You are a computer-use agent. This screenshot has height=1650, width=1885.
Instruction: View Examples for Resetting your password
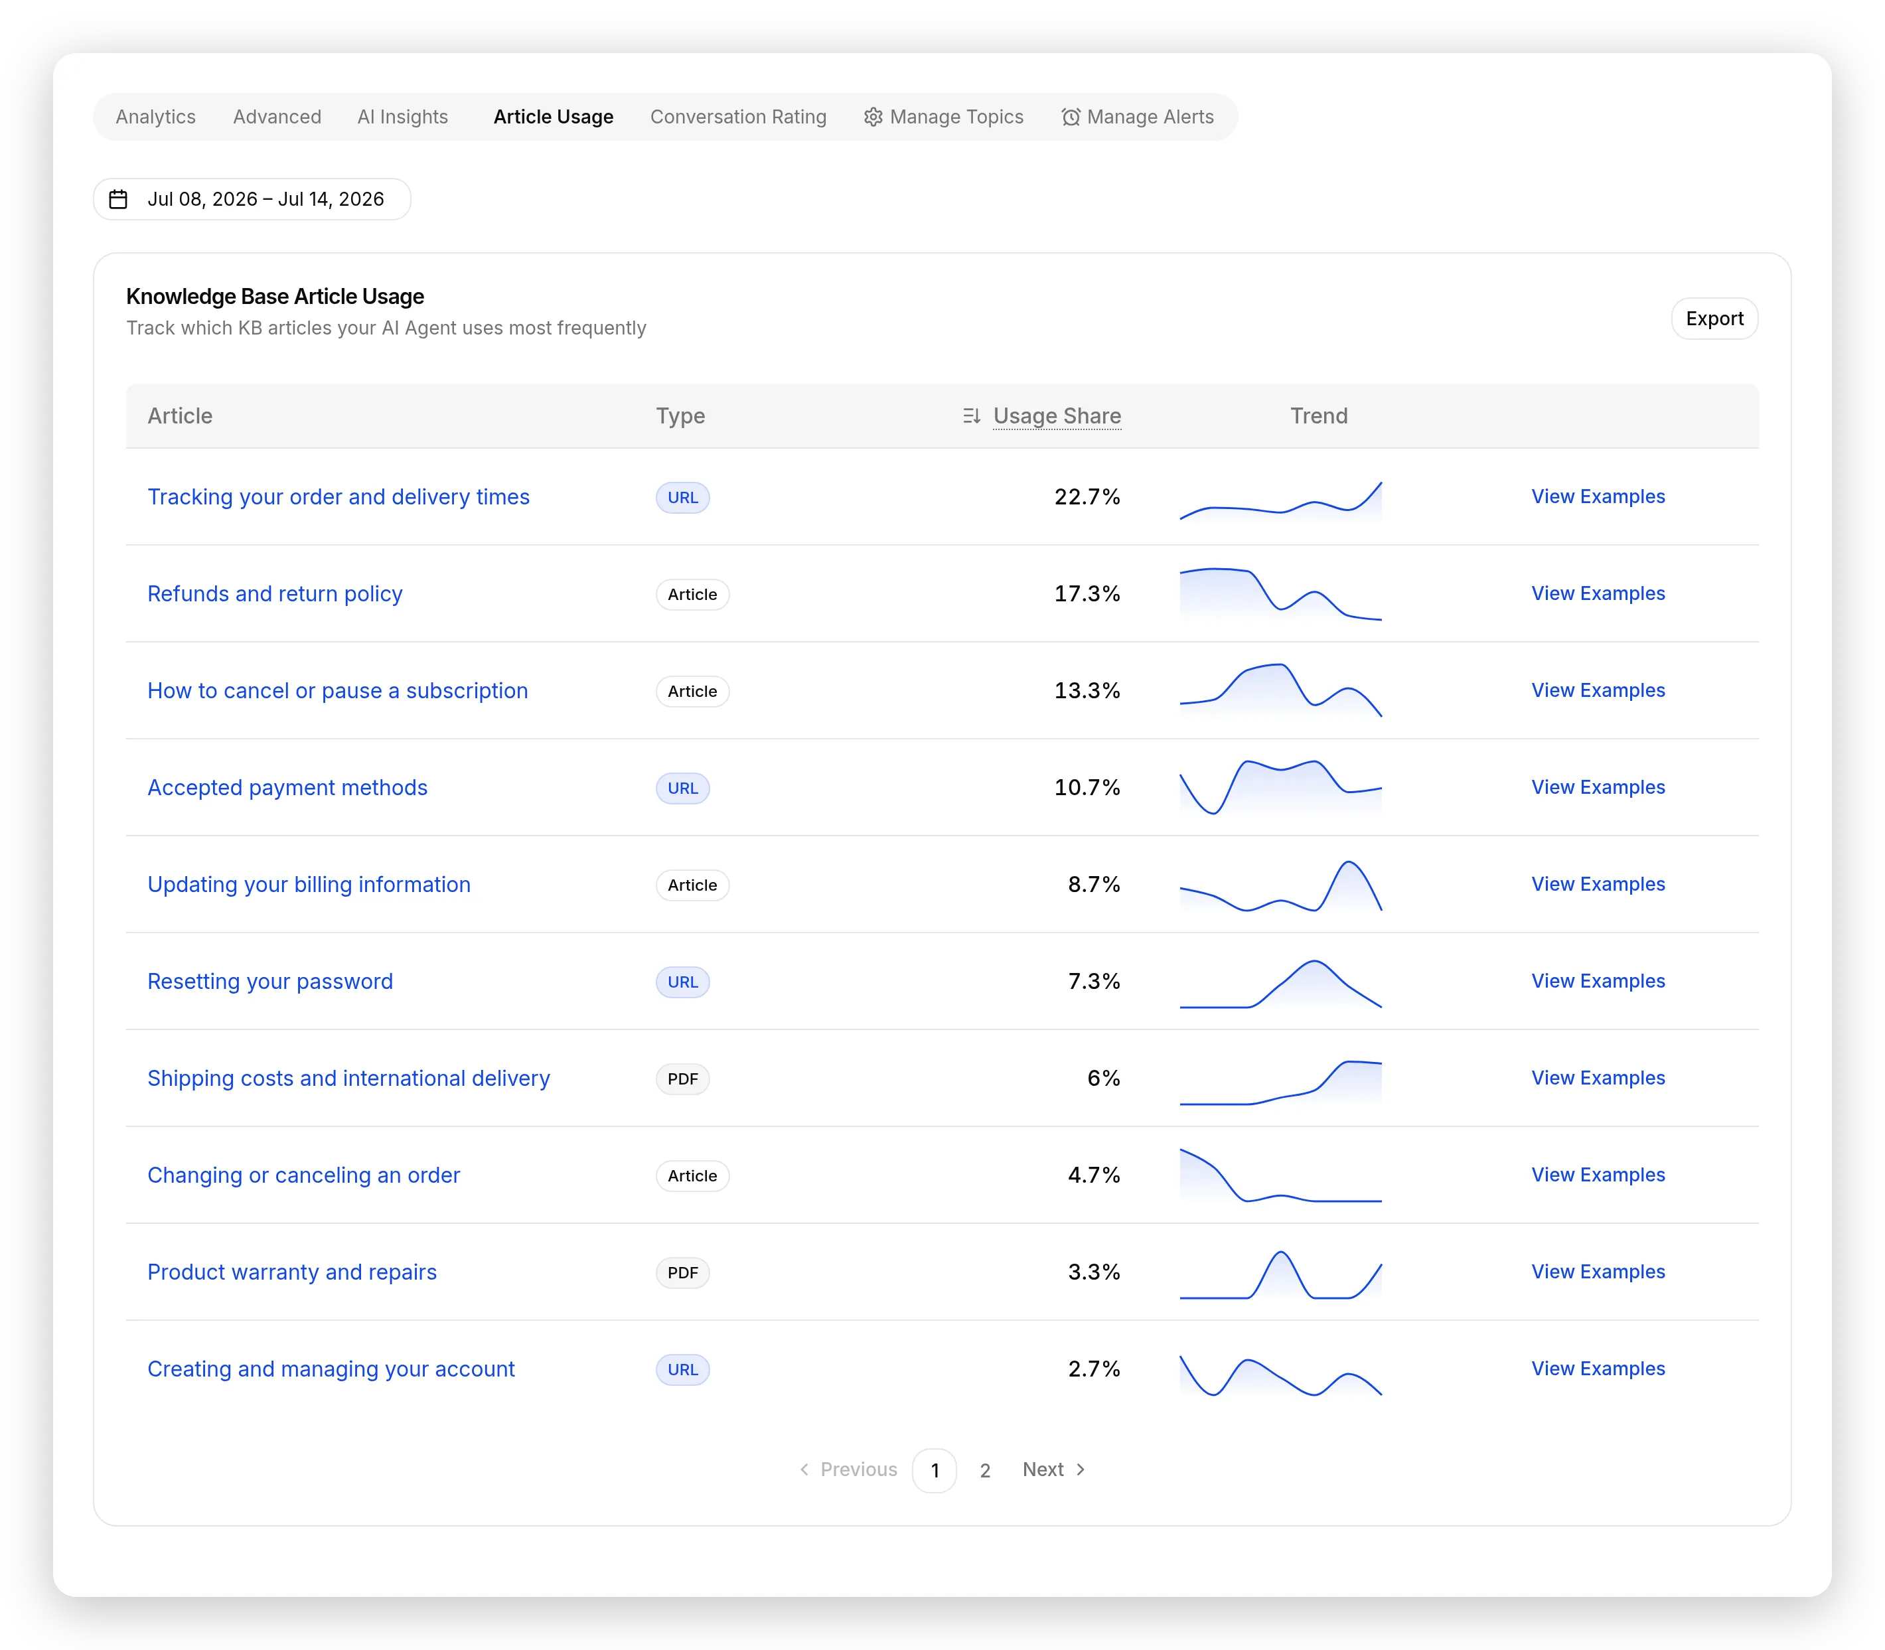1598,982
